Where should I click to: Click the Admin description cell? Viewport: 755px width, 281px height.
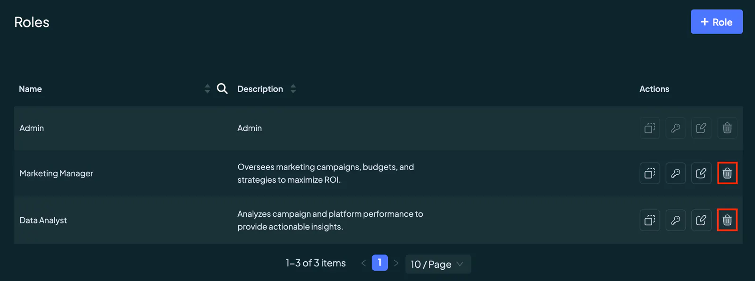pyautogui.click(x=250, y=128)
